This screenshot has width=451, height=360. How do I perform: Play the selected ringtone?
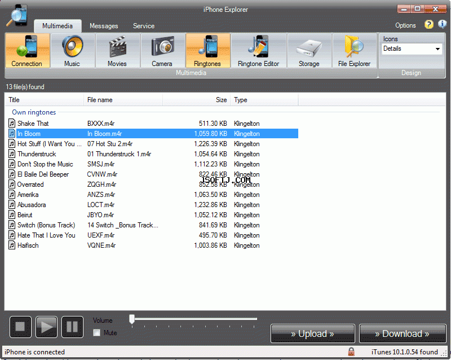point(46,327)
